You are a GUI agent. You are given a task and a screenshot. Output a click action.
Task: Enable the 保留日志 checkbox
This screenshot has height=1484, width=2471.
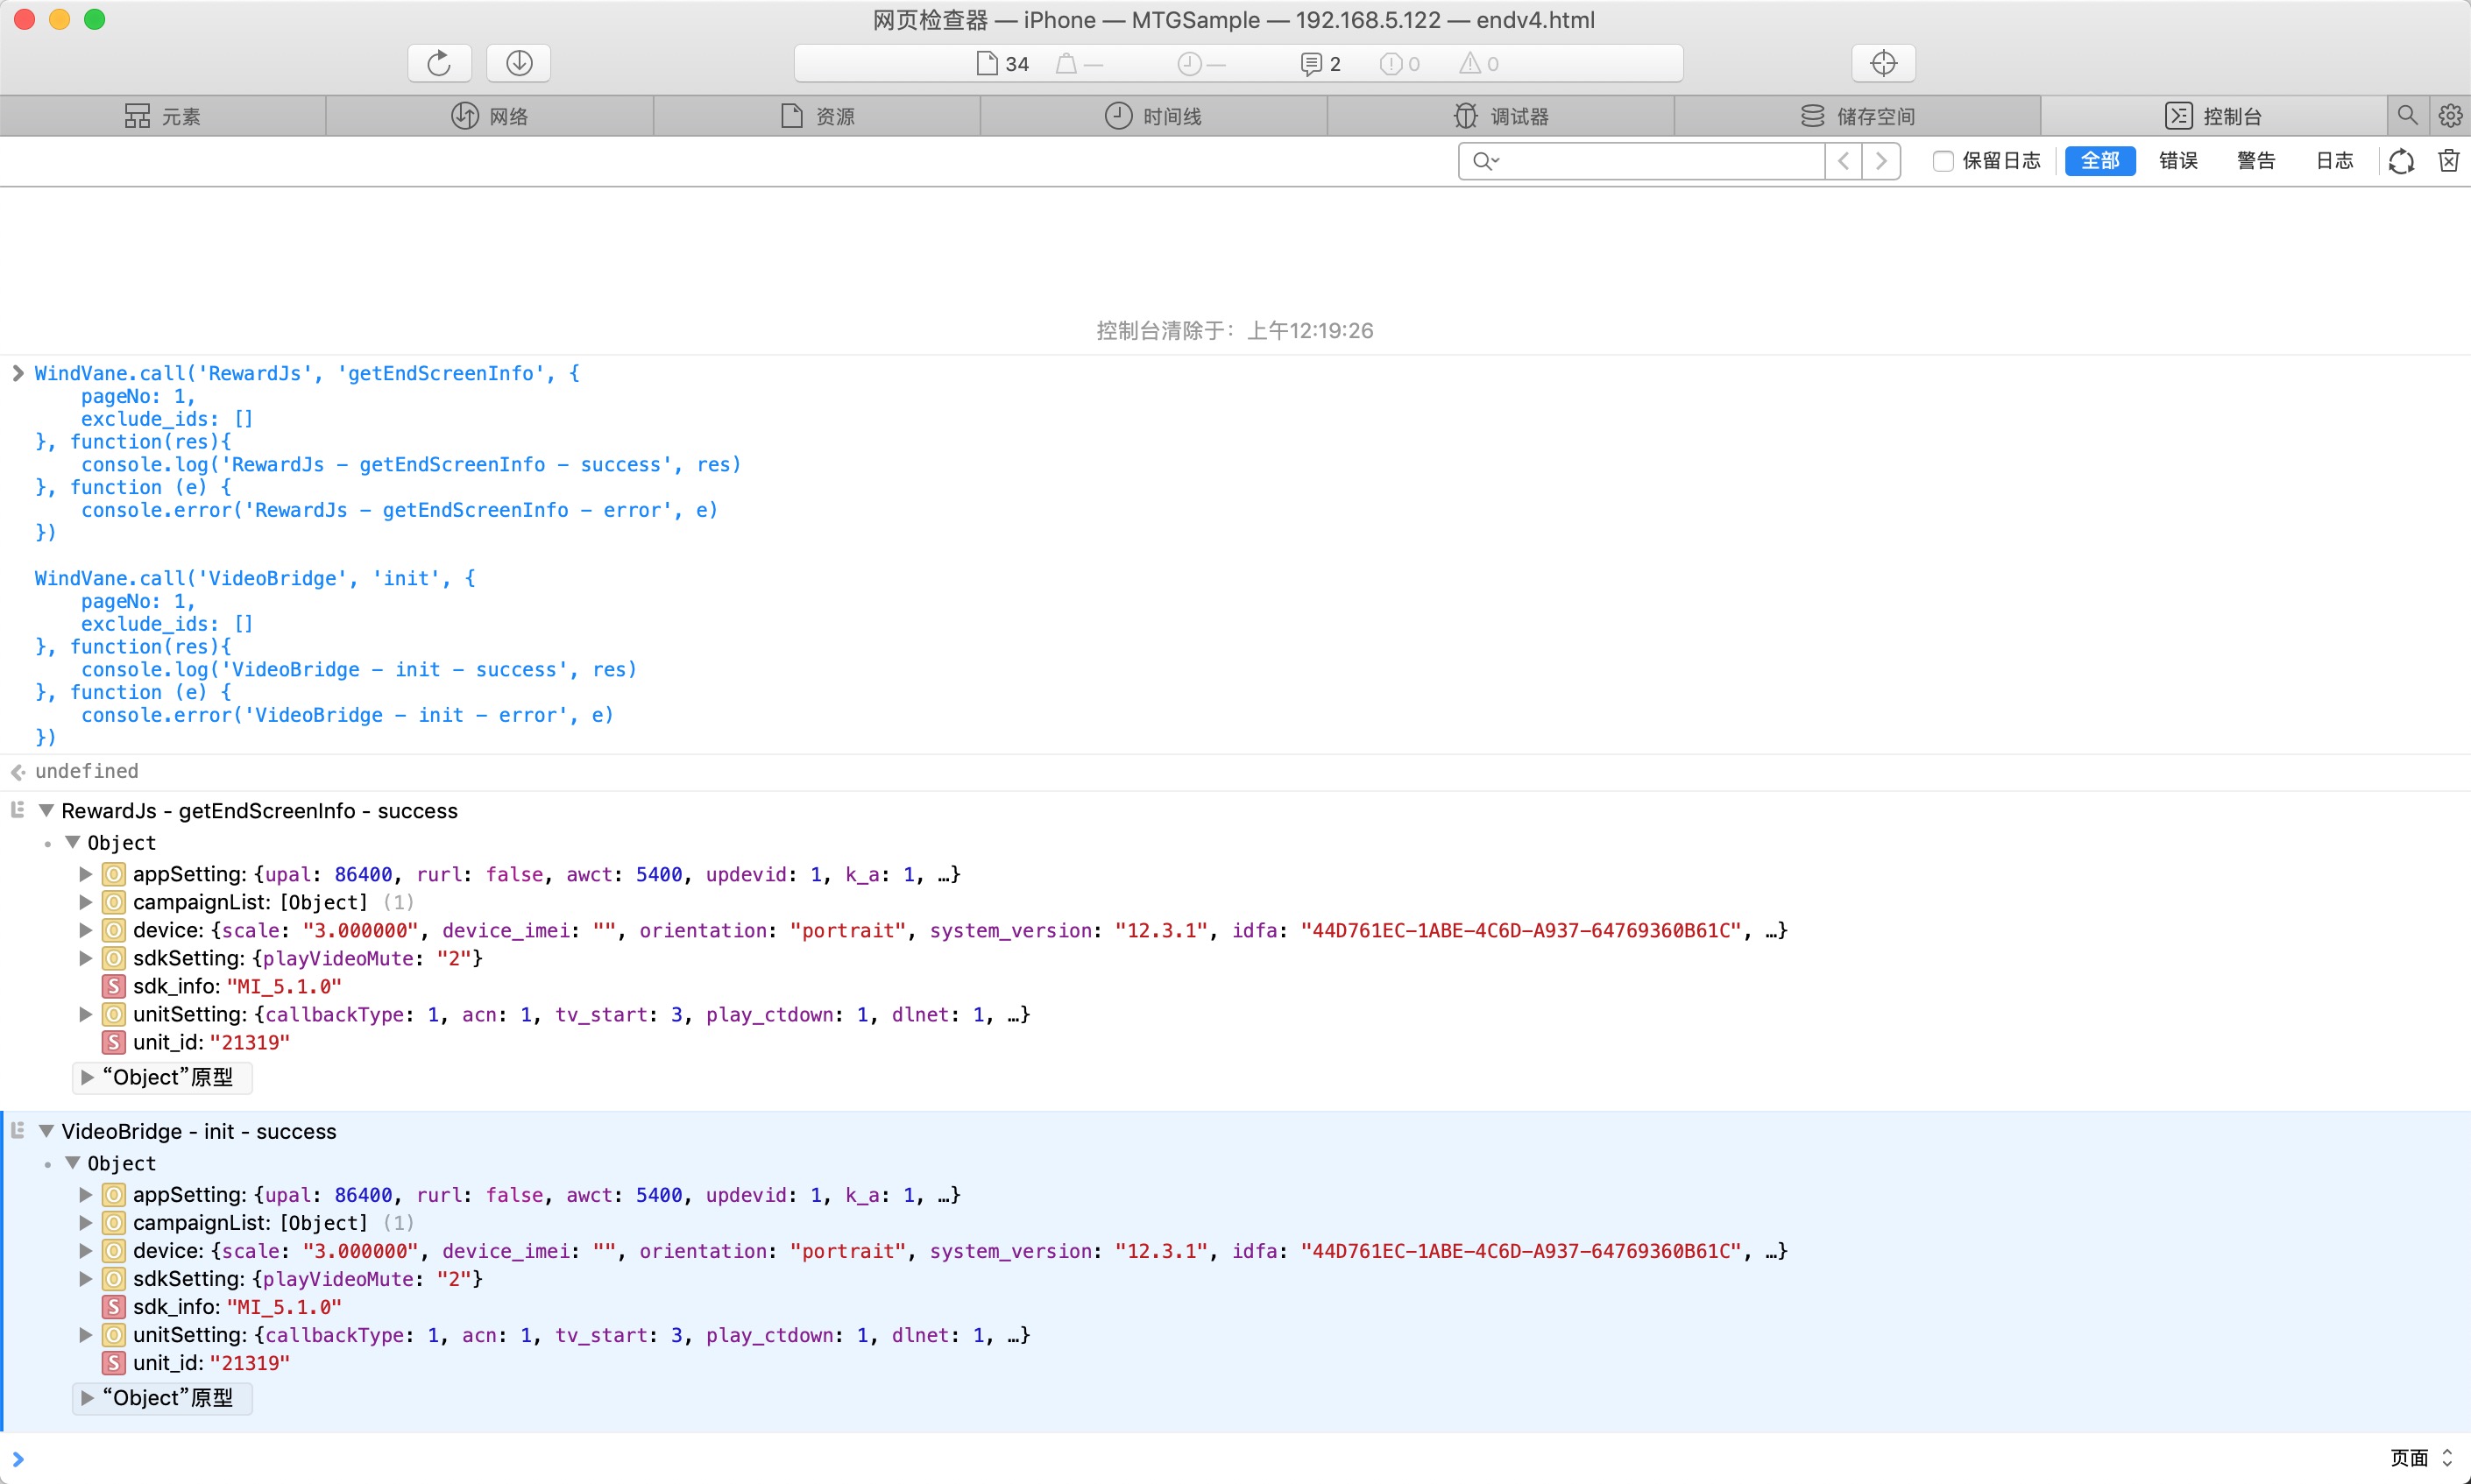pyautogui.click(x=1942, y=161)
